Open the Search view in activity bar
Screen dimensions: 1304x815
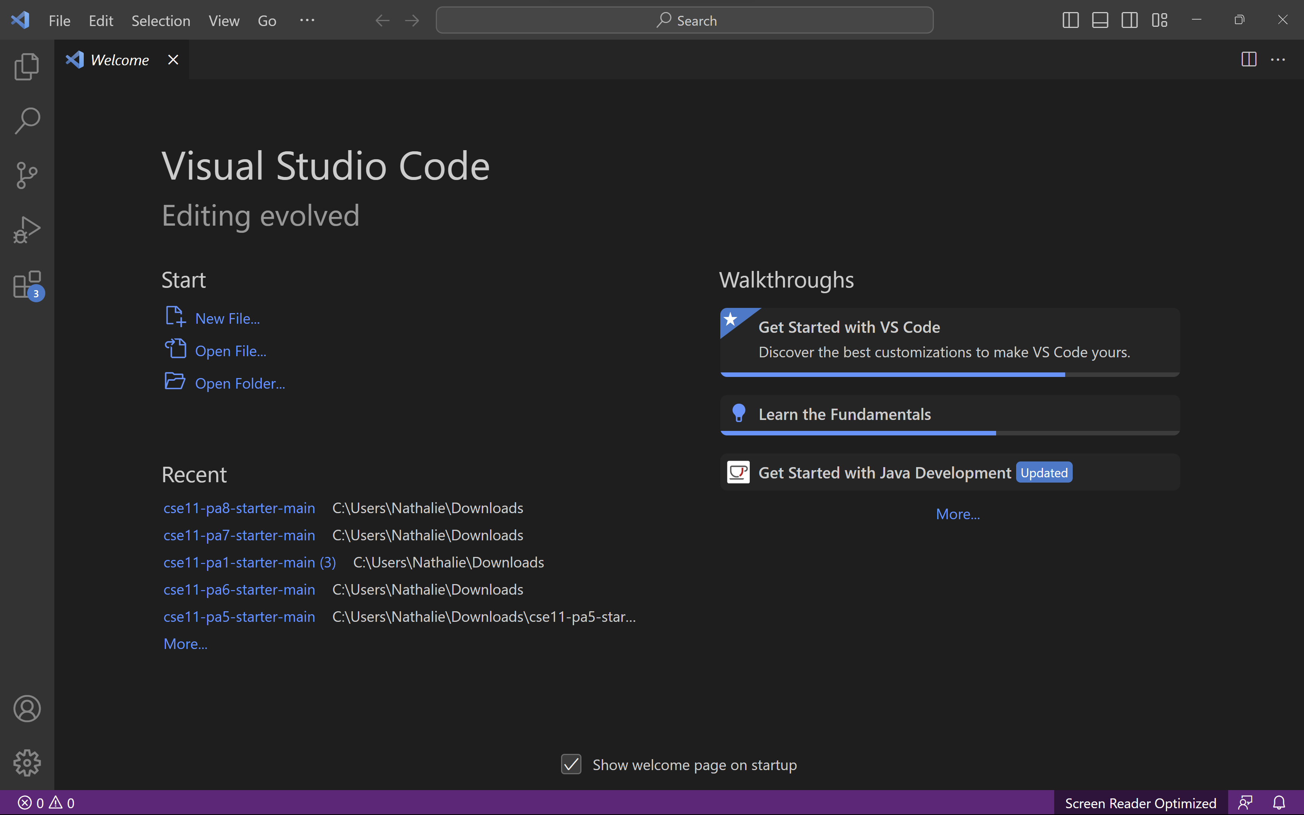27,121
